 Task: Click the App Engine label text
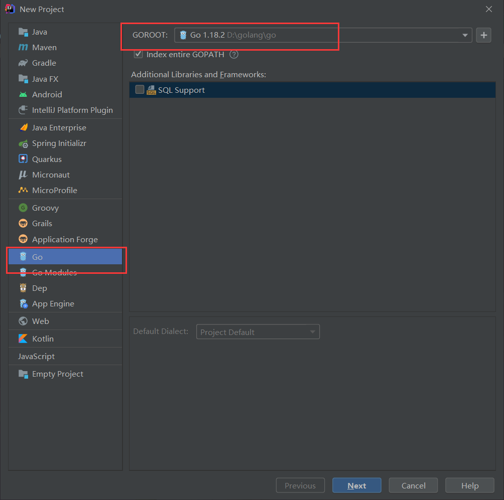tap(53, 304)
